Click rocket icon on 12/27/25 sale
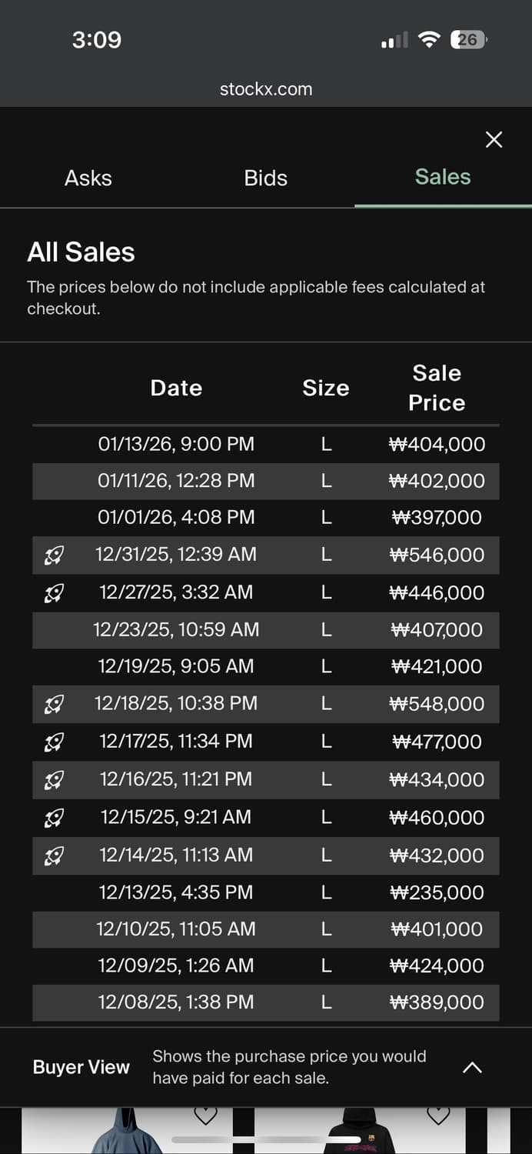Image resolution: width=532 pixels, height=1154 pixels. coord(54,592)
